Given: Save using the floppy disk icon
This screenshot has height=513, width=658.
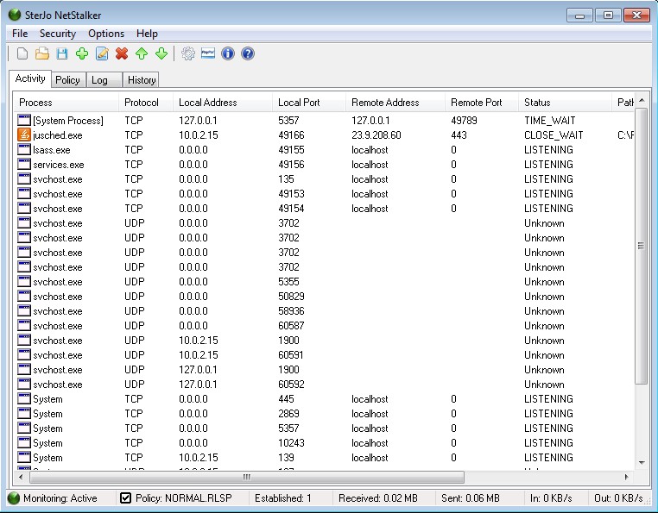Looking at the screenshot, I should (62, 54).
